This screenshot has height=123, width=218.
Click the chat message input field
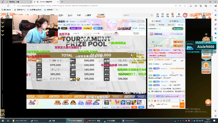tap(167, 105)
